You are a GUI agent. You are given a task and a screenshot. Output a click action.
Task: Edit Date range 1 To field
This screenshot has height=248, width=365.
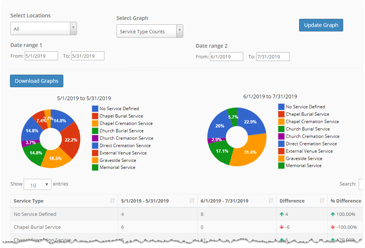[x=88, y=56]
